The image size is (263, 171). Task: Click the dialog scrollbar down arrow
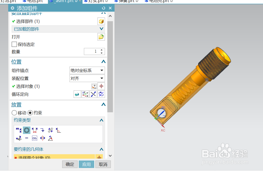(110, 156)
